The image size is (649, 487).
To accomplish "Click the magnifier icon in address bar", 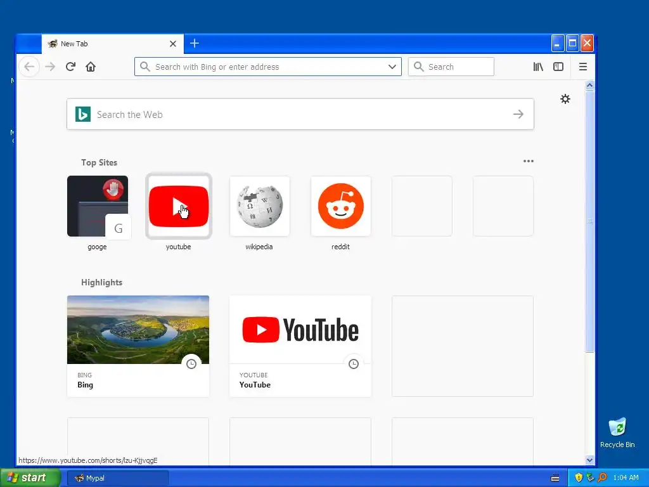I will tap(145, 67).
